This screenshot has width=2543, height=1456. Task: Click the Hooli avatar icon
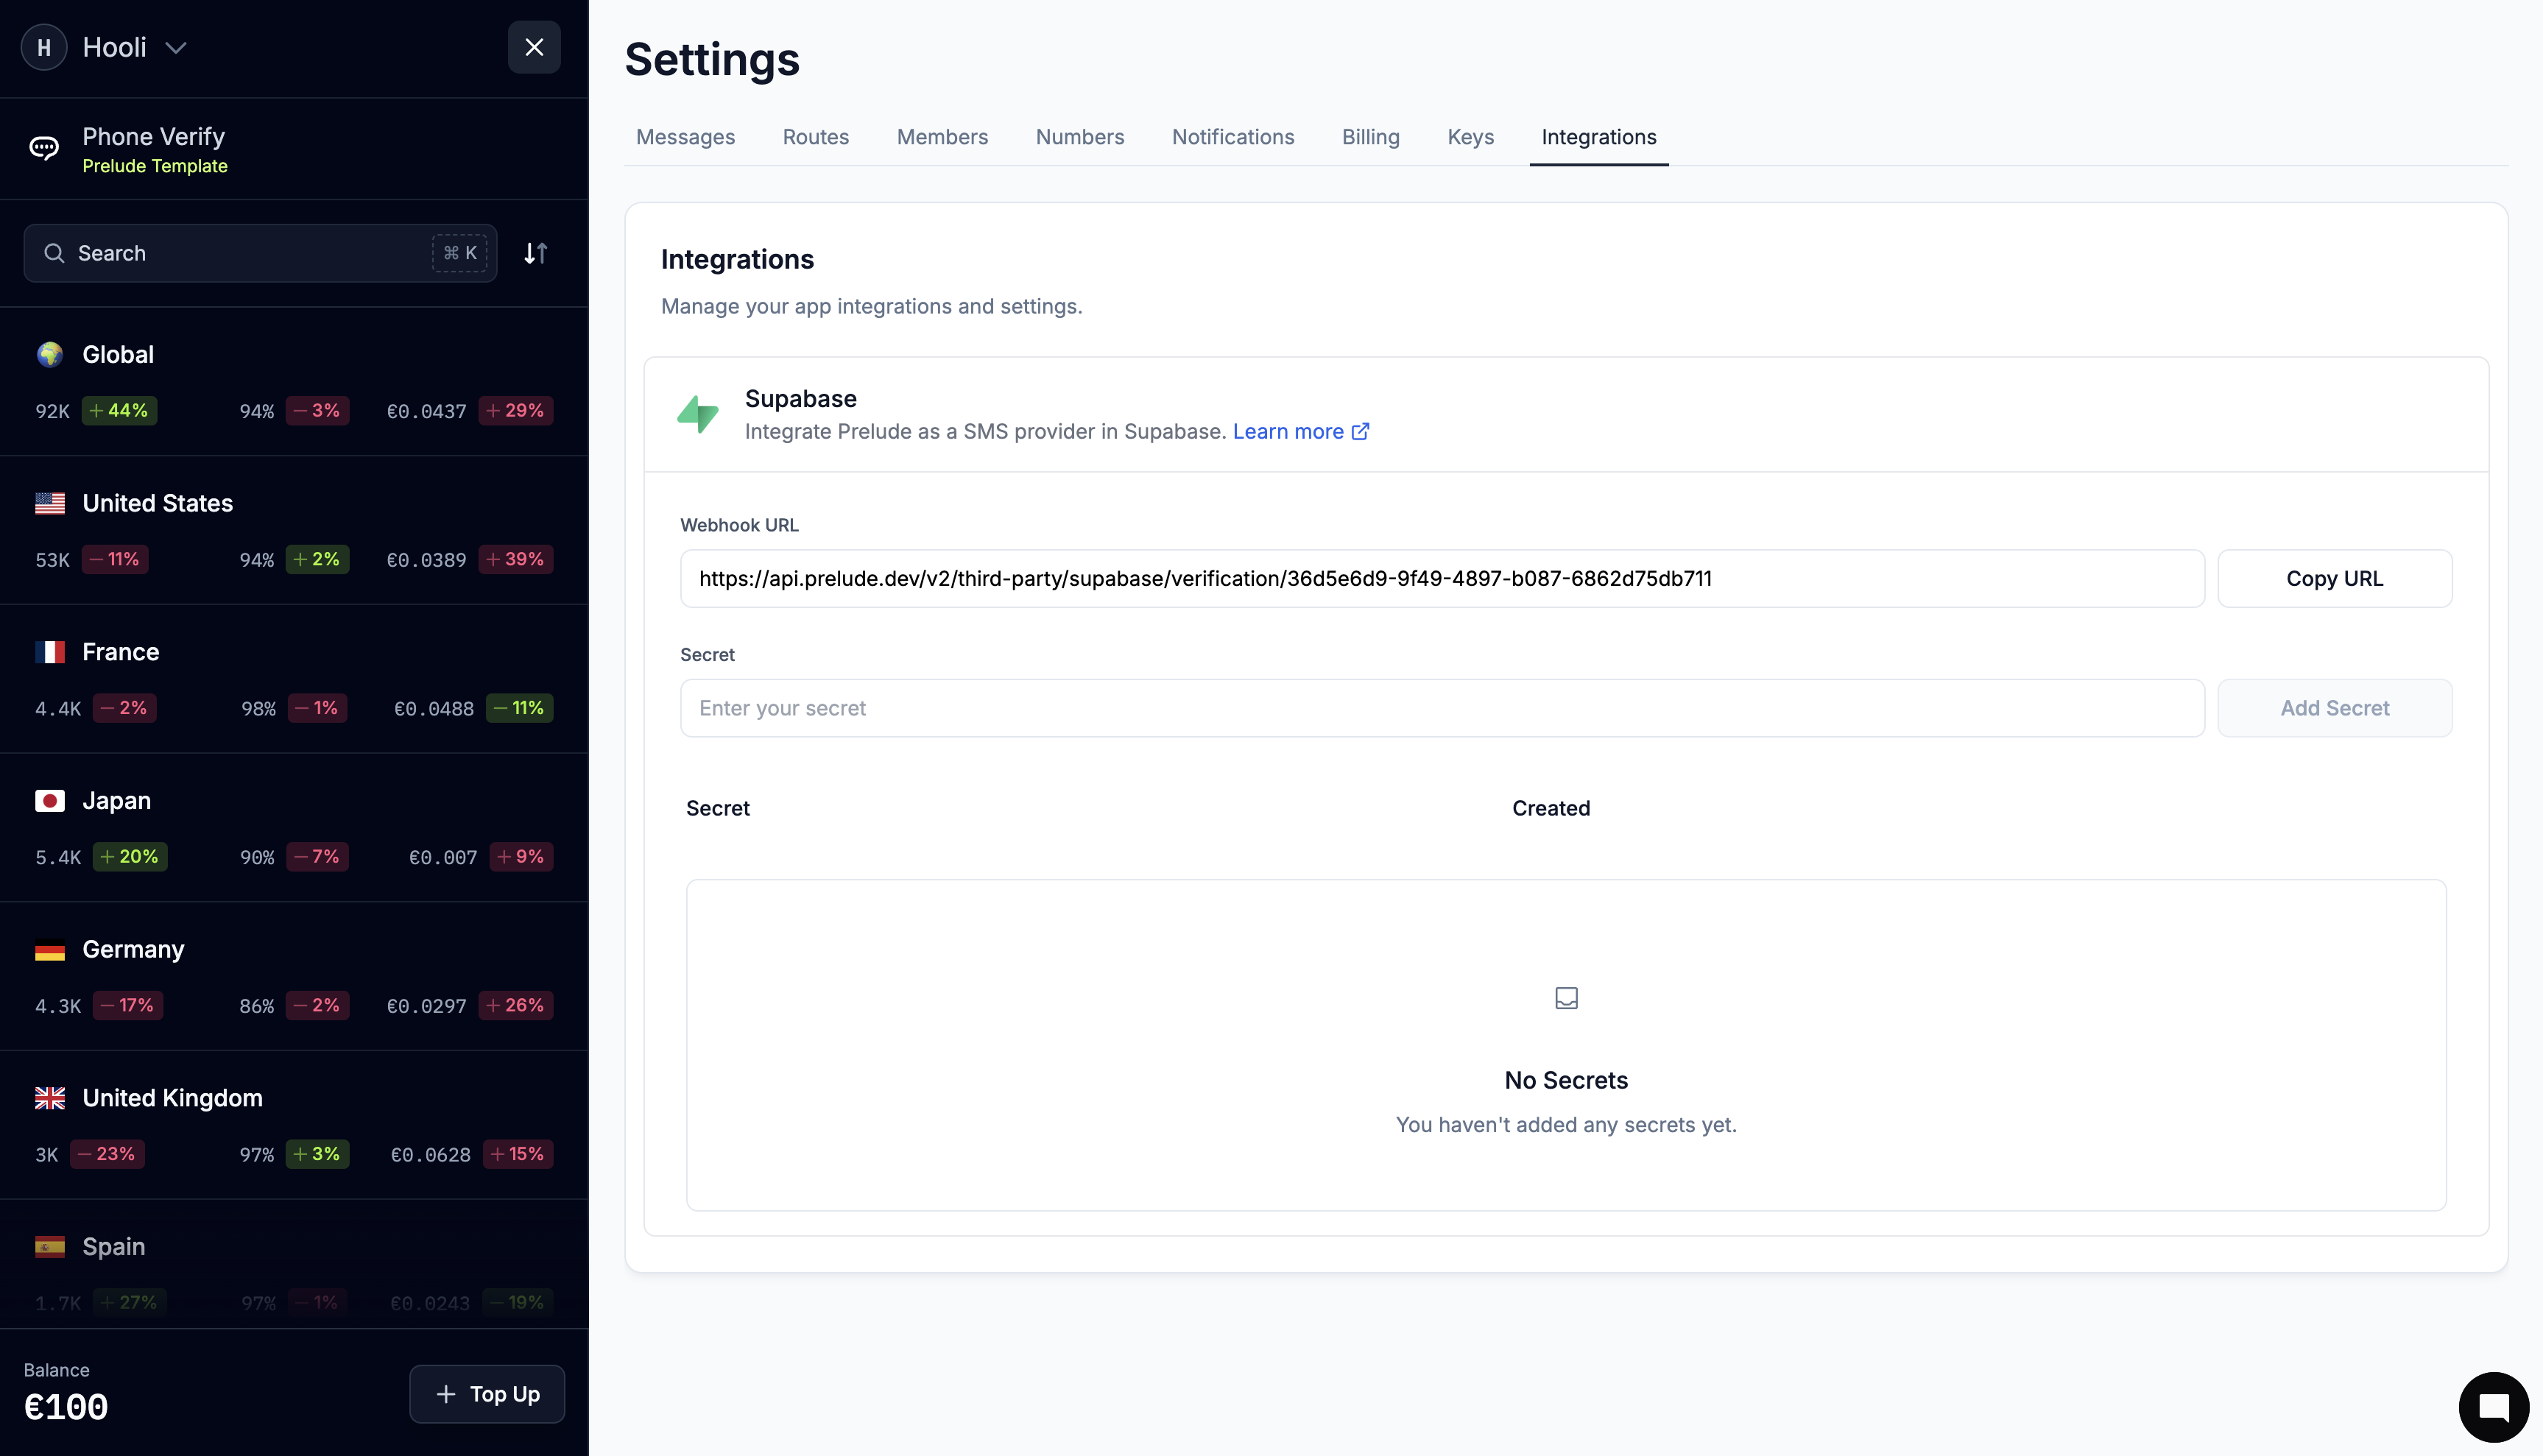point(44,47)
